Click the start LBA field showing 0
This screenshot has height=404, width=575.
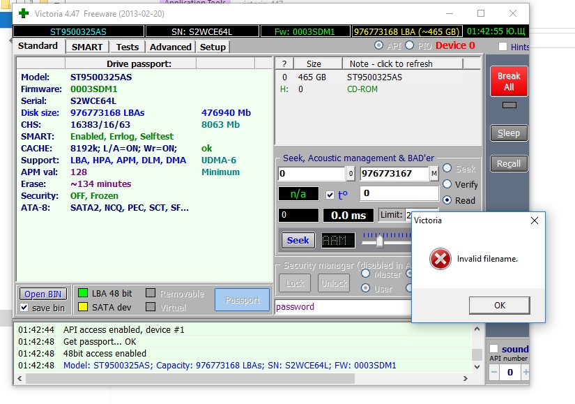point(312,173)
